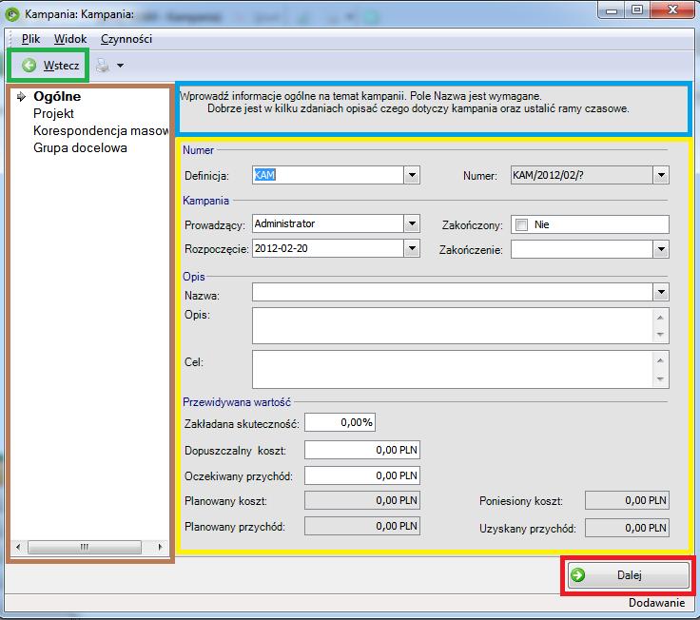Open the Nazwa dropdown arrow
This screenshot has height=620, width=700.
click(x=661, y=292)
